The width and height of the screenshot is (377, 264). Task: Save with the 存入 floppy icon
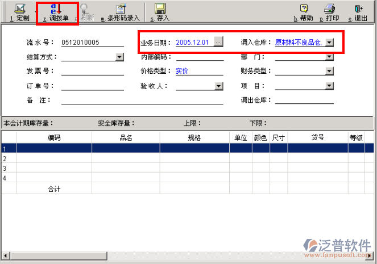[x=160, y=12]
